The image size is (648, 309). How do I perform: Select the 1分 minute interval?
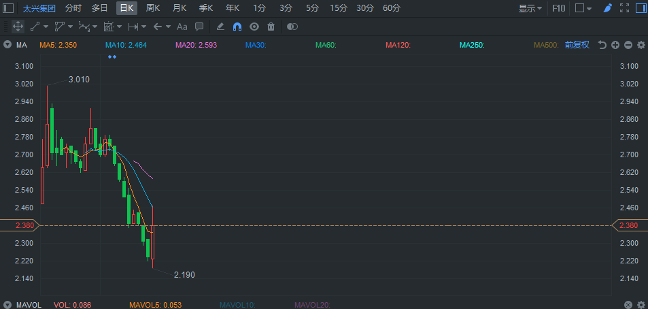coord(259,8)
